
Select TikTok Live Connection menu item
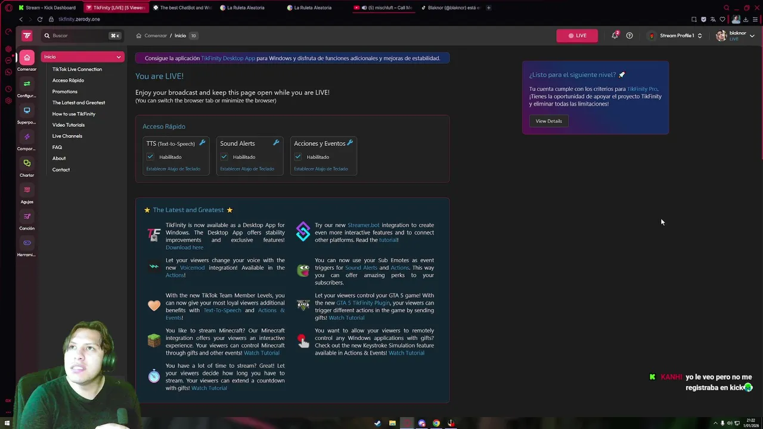pyautogui.click(x=77, y=69)
